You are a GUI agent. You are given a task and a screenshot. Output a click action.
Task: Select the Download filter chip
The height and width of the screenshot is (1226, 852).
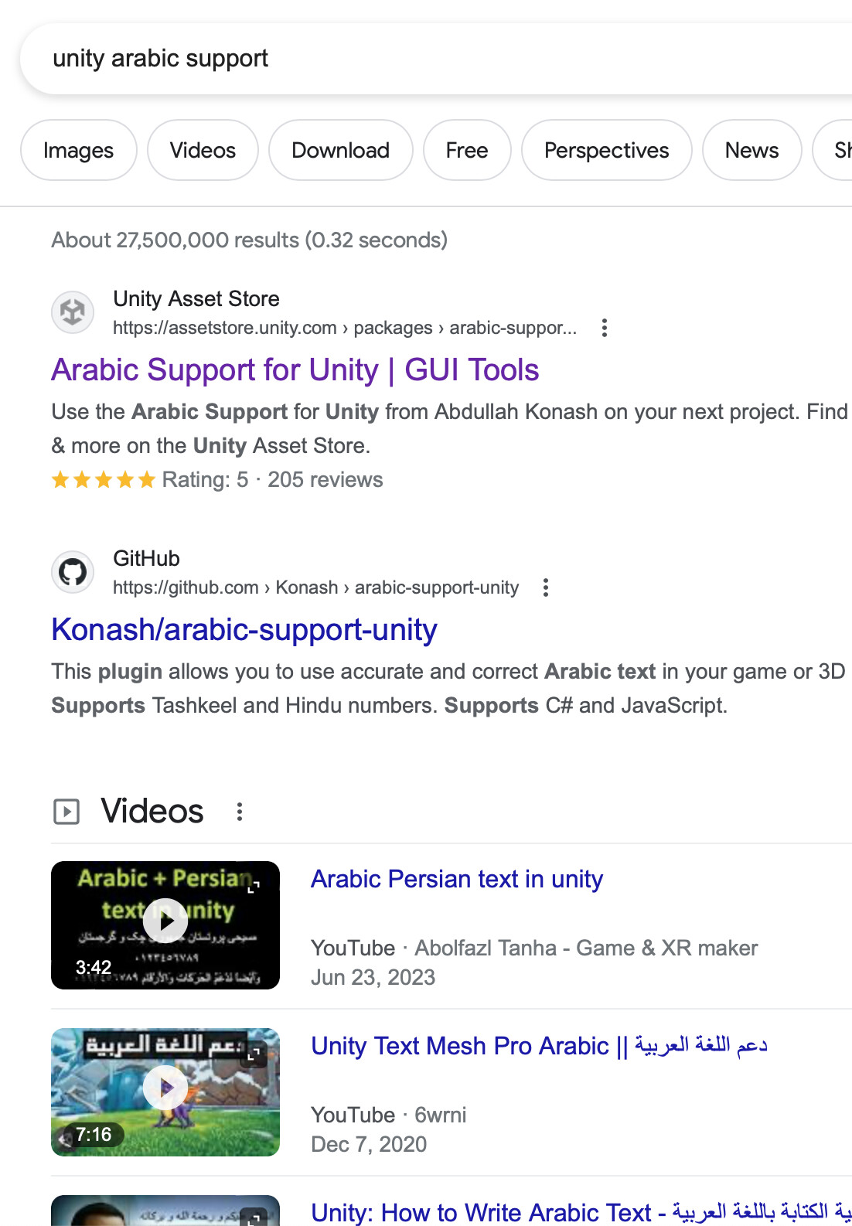(340, 150)
